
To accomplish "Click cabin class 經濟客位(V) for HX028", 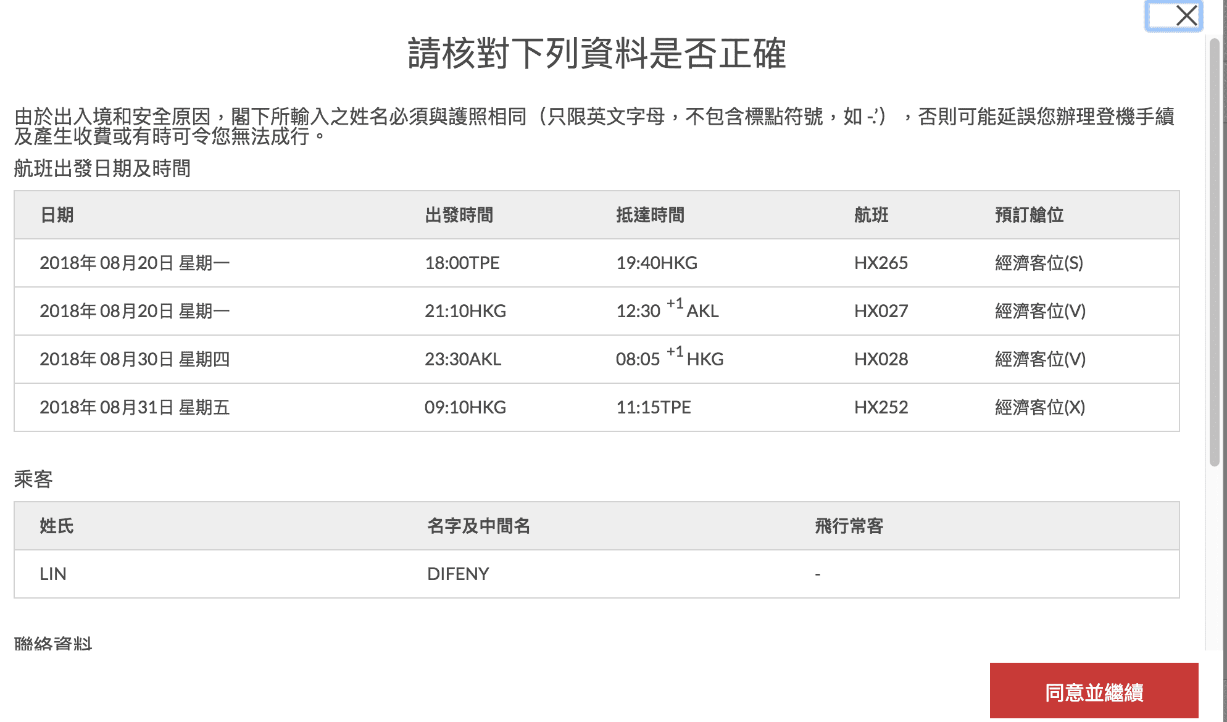I will (1040, 359).
